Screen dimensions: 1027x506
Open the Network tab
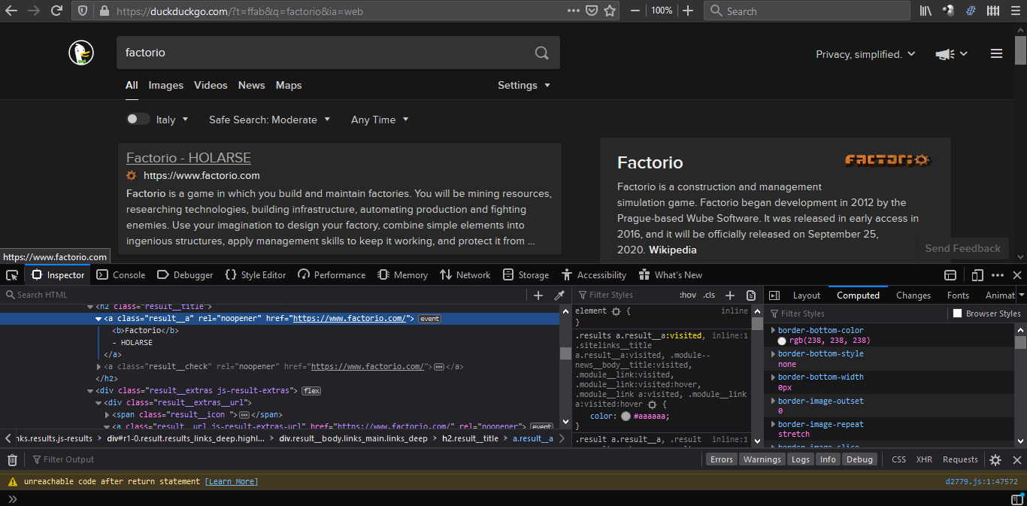tap(465, 275)
